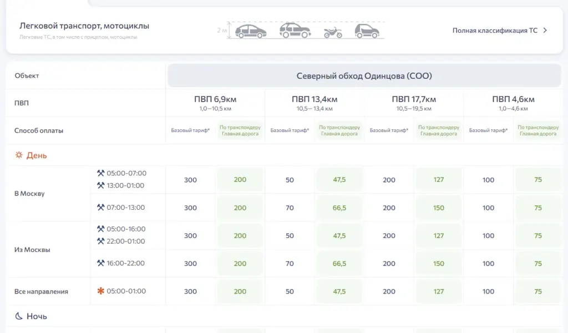This screenshot has width=568, height=333.
Task: Click Базовый тариф* label under ПВП 6,9км
Action: point(191,130)
